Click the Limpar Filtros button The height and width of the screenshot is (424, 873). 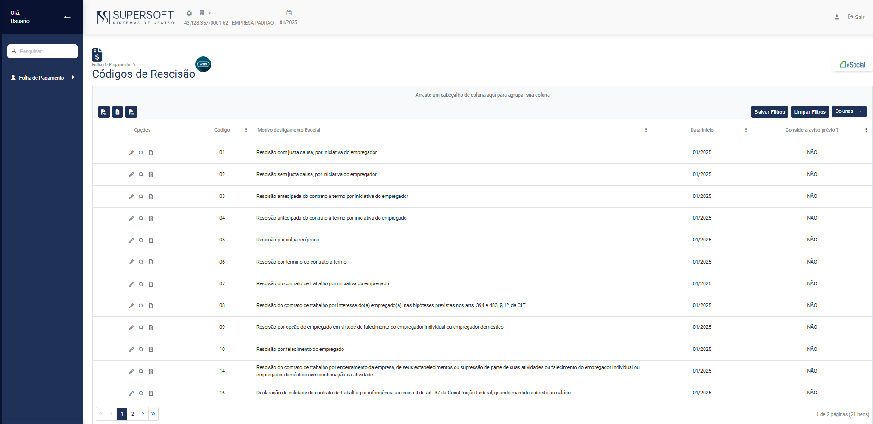click(810, 112)
